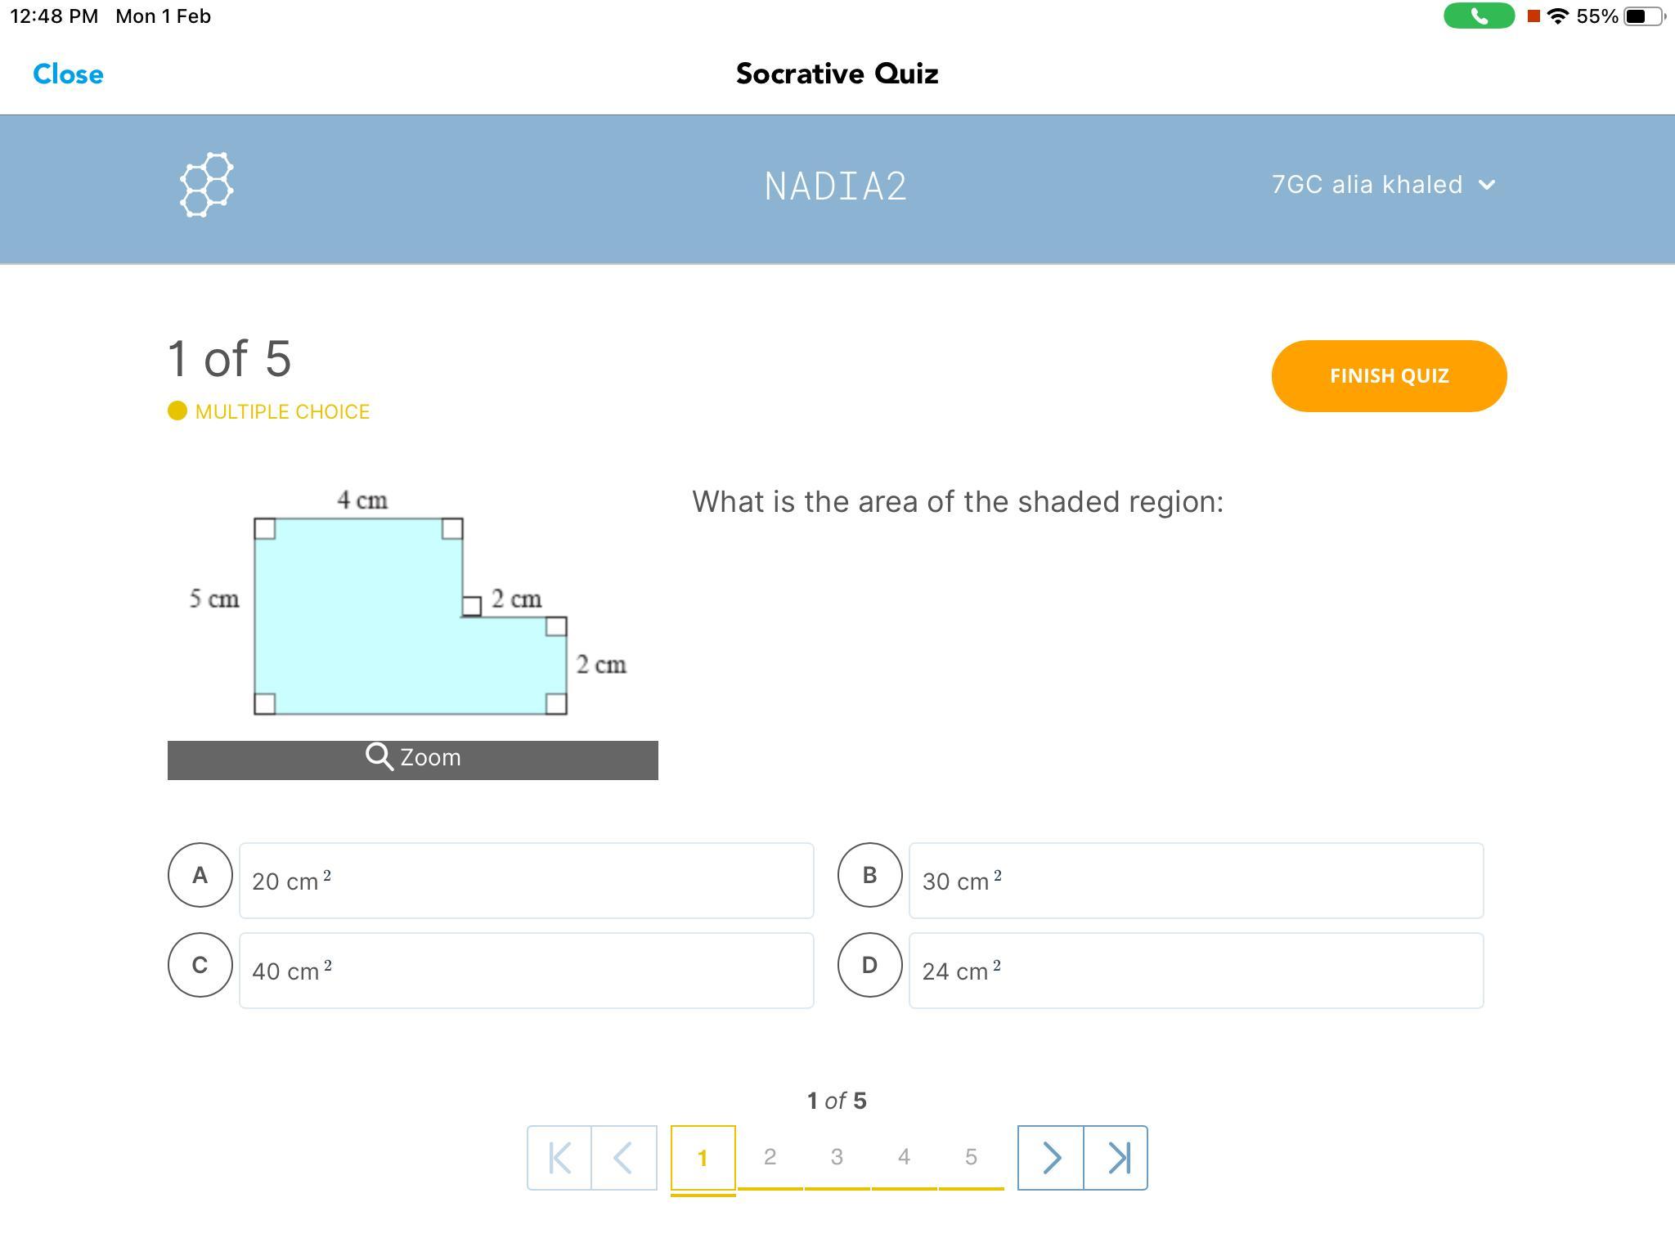1675x1256 pixels.
Task: Choose answer D radio circle
Action: coord(869,965)
